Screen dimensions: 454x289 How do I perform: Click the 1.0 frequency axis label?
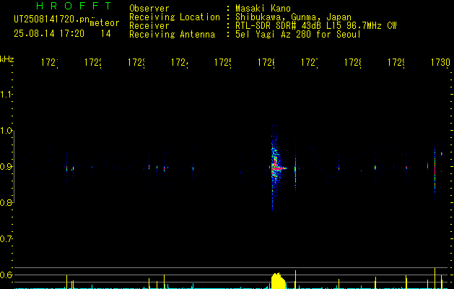pos(6,131)
